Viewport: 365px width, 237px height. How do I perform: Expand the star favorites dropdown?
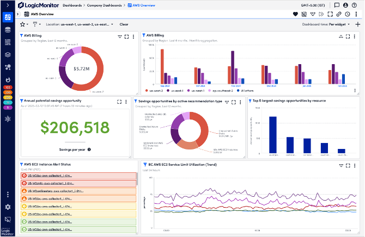tap(25, 24)
